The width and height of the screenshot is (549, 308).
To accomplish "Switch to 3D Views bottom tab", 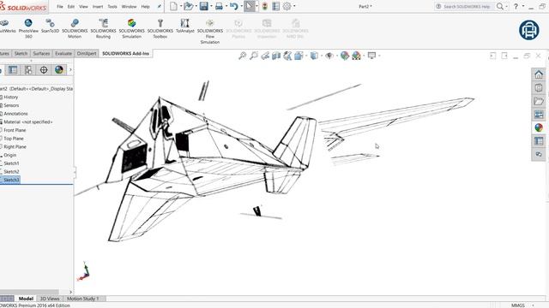I will pos(50,299).
